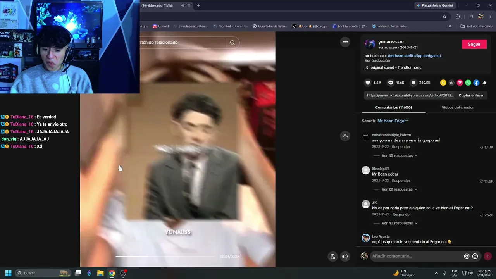The image size is (496, 279).
Task: Expand 'Ver 43 respuestas' replies
Action: tap(400, 223)
